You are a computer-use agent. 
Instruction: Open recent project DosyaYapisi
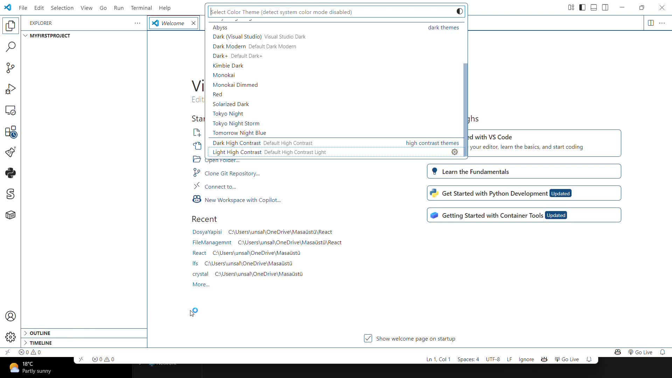[x=207, y=232]
